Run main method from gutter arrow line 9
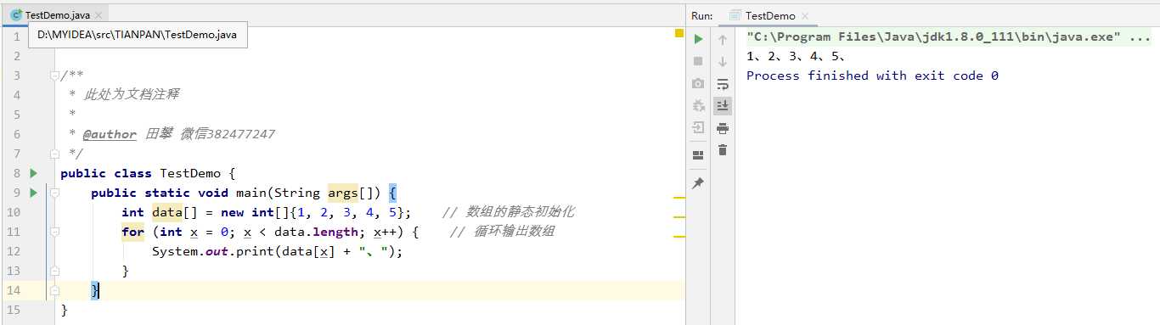The width and height of the screenshot is (1160, 325). [x=33, y=193]
